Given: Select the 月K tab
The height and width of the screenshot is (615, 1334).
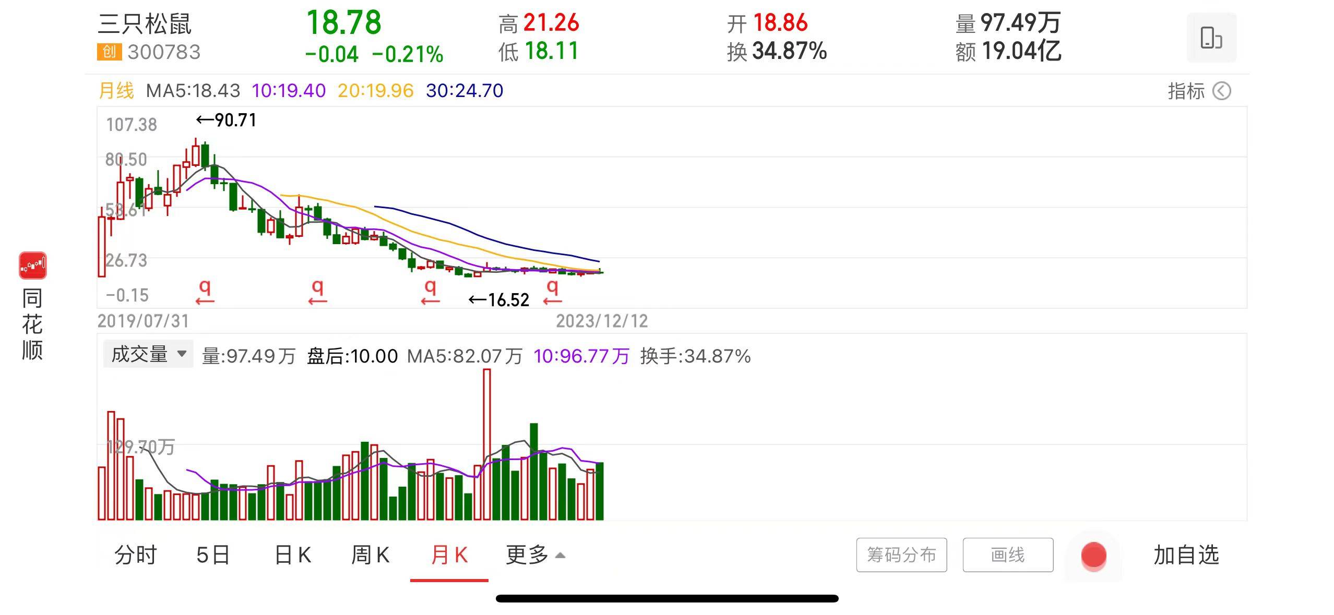Looking at the screenshot, I should click(x=449, y=555).
